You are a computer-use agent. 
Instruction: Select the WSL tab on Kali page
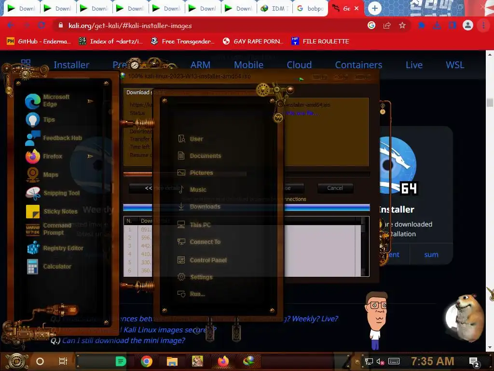tap(455, 65)
